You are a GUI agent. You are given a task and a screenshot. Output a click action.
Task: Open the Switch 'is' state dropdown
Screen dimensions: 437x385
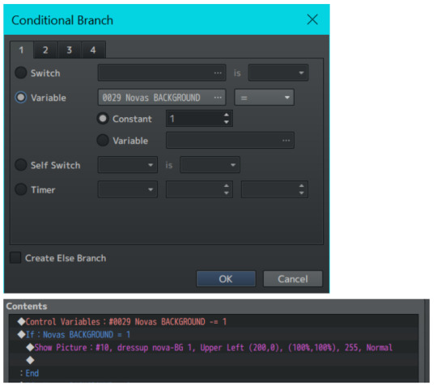(x=278, y=73)
